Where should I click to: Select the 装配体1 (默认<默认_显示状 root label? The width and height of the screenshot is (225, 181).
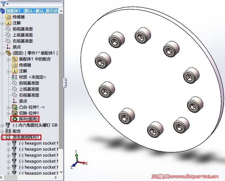pyautogui.click(x=32, y=11)
